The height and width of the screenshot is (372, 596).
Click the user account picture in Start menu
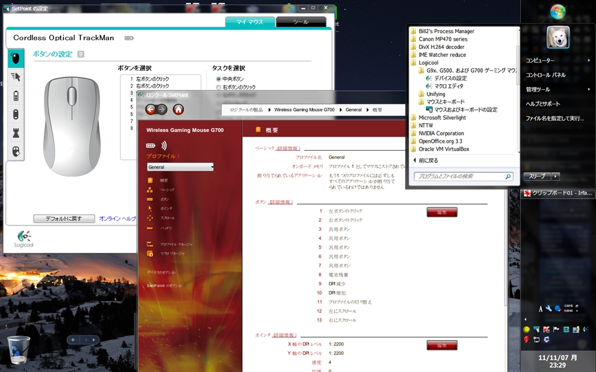(558, 37)
